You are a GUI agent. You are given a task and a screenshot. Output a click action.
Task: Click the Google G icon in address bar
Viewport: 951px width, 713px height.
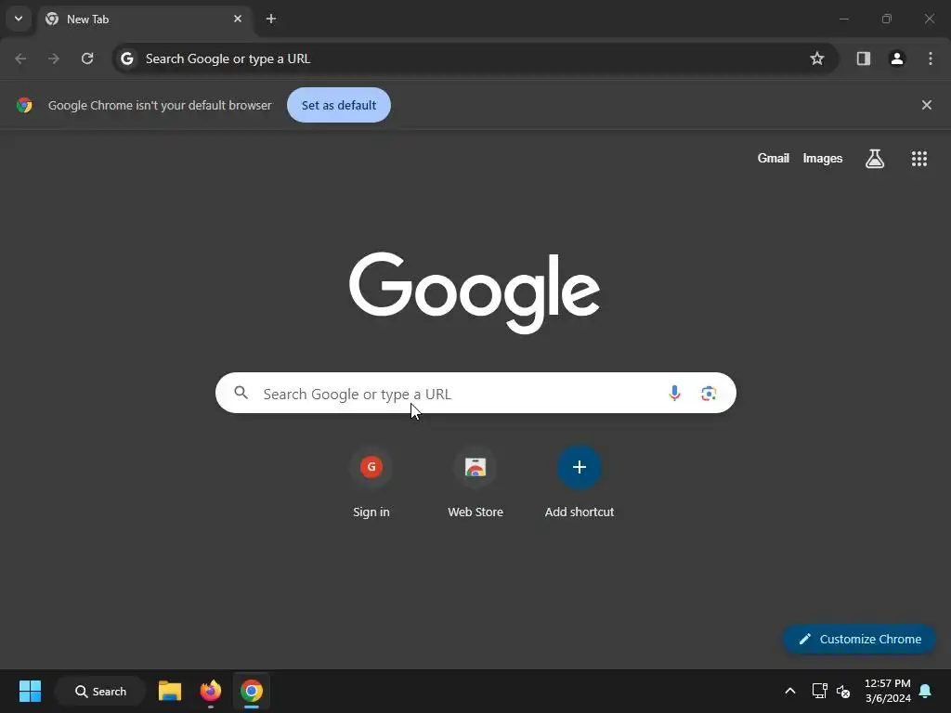point(126,58)
